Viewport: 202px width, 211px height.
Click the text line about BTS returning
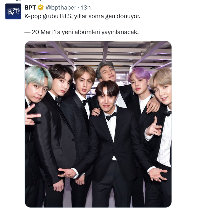[82, 16]
